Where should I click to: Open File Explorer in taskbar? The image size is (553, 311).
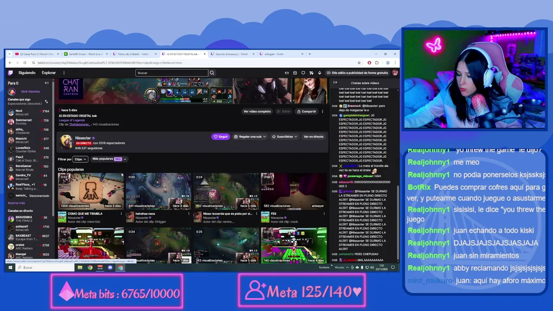[x=80, y=267]
